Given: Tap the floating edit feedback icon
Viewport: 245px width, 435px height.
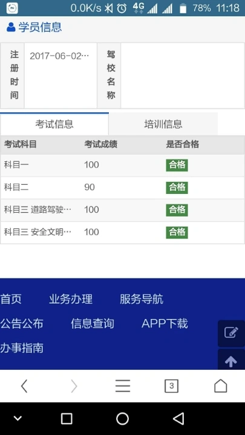Looking at the screenshot, I should (231, 333).
